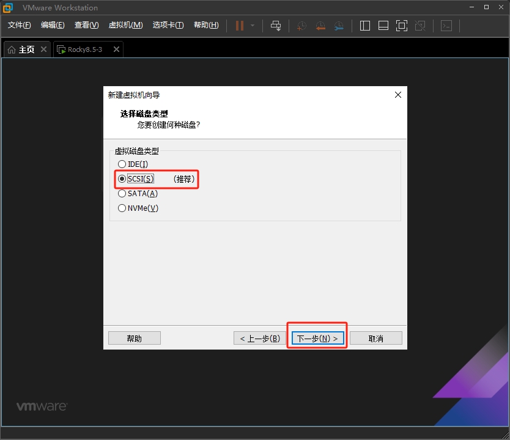Click the revert to snapshot icon
This screenshot has width=510, height=440.
[320, 26]
